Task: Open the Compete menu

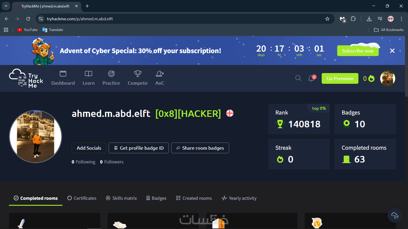Action: click(x=138, y=78)
